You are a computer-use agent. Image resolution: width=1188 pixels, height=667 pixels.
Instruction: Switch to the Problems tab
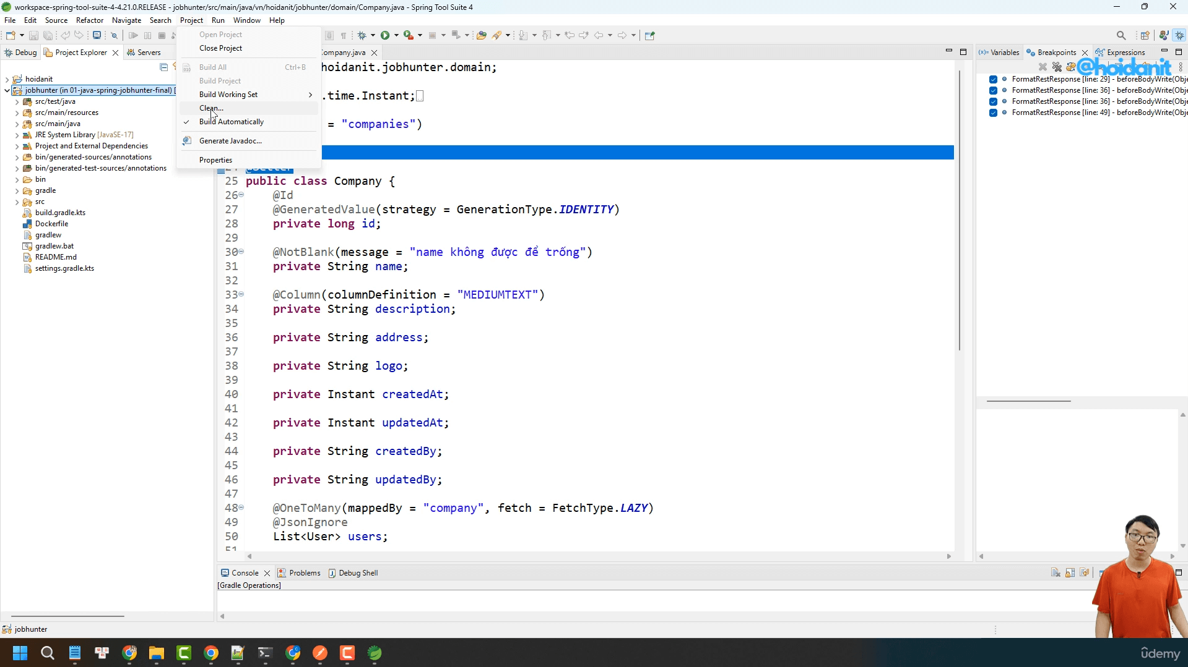299,573
